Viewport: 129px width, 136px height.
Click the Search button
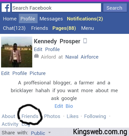(x=115, y=8)
